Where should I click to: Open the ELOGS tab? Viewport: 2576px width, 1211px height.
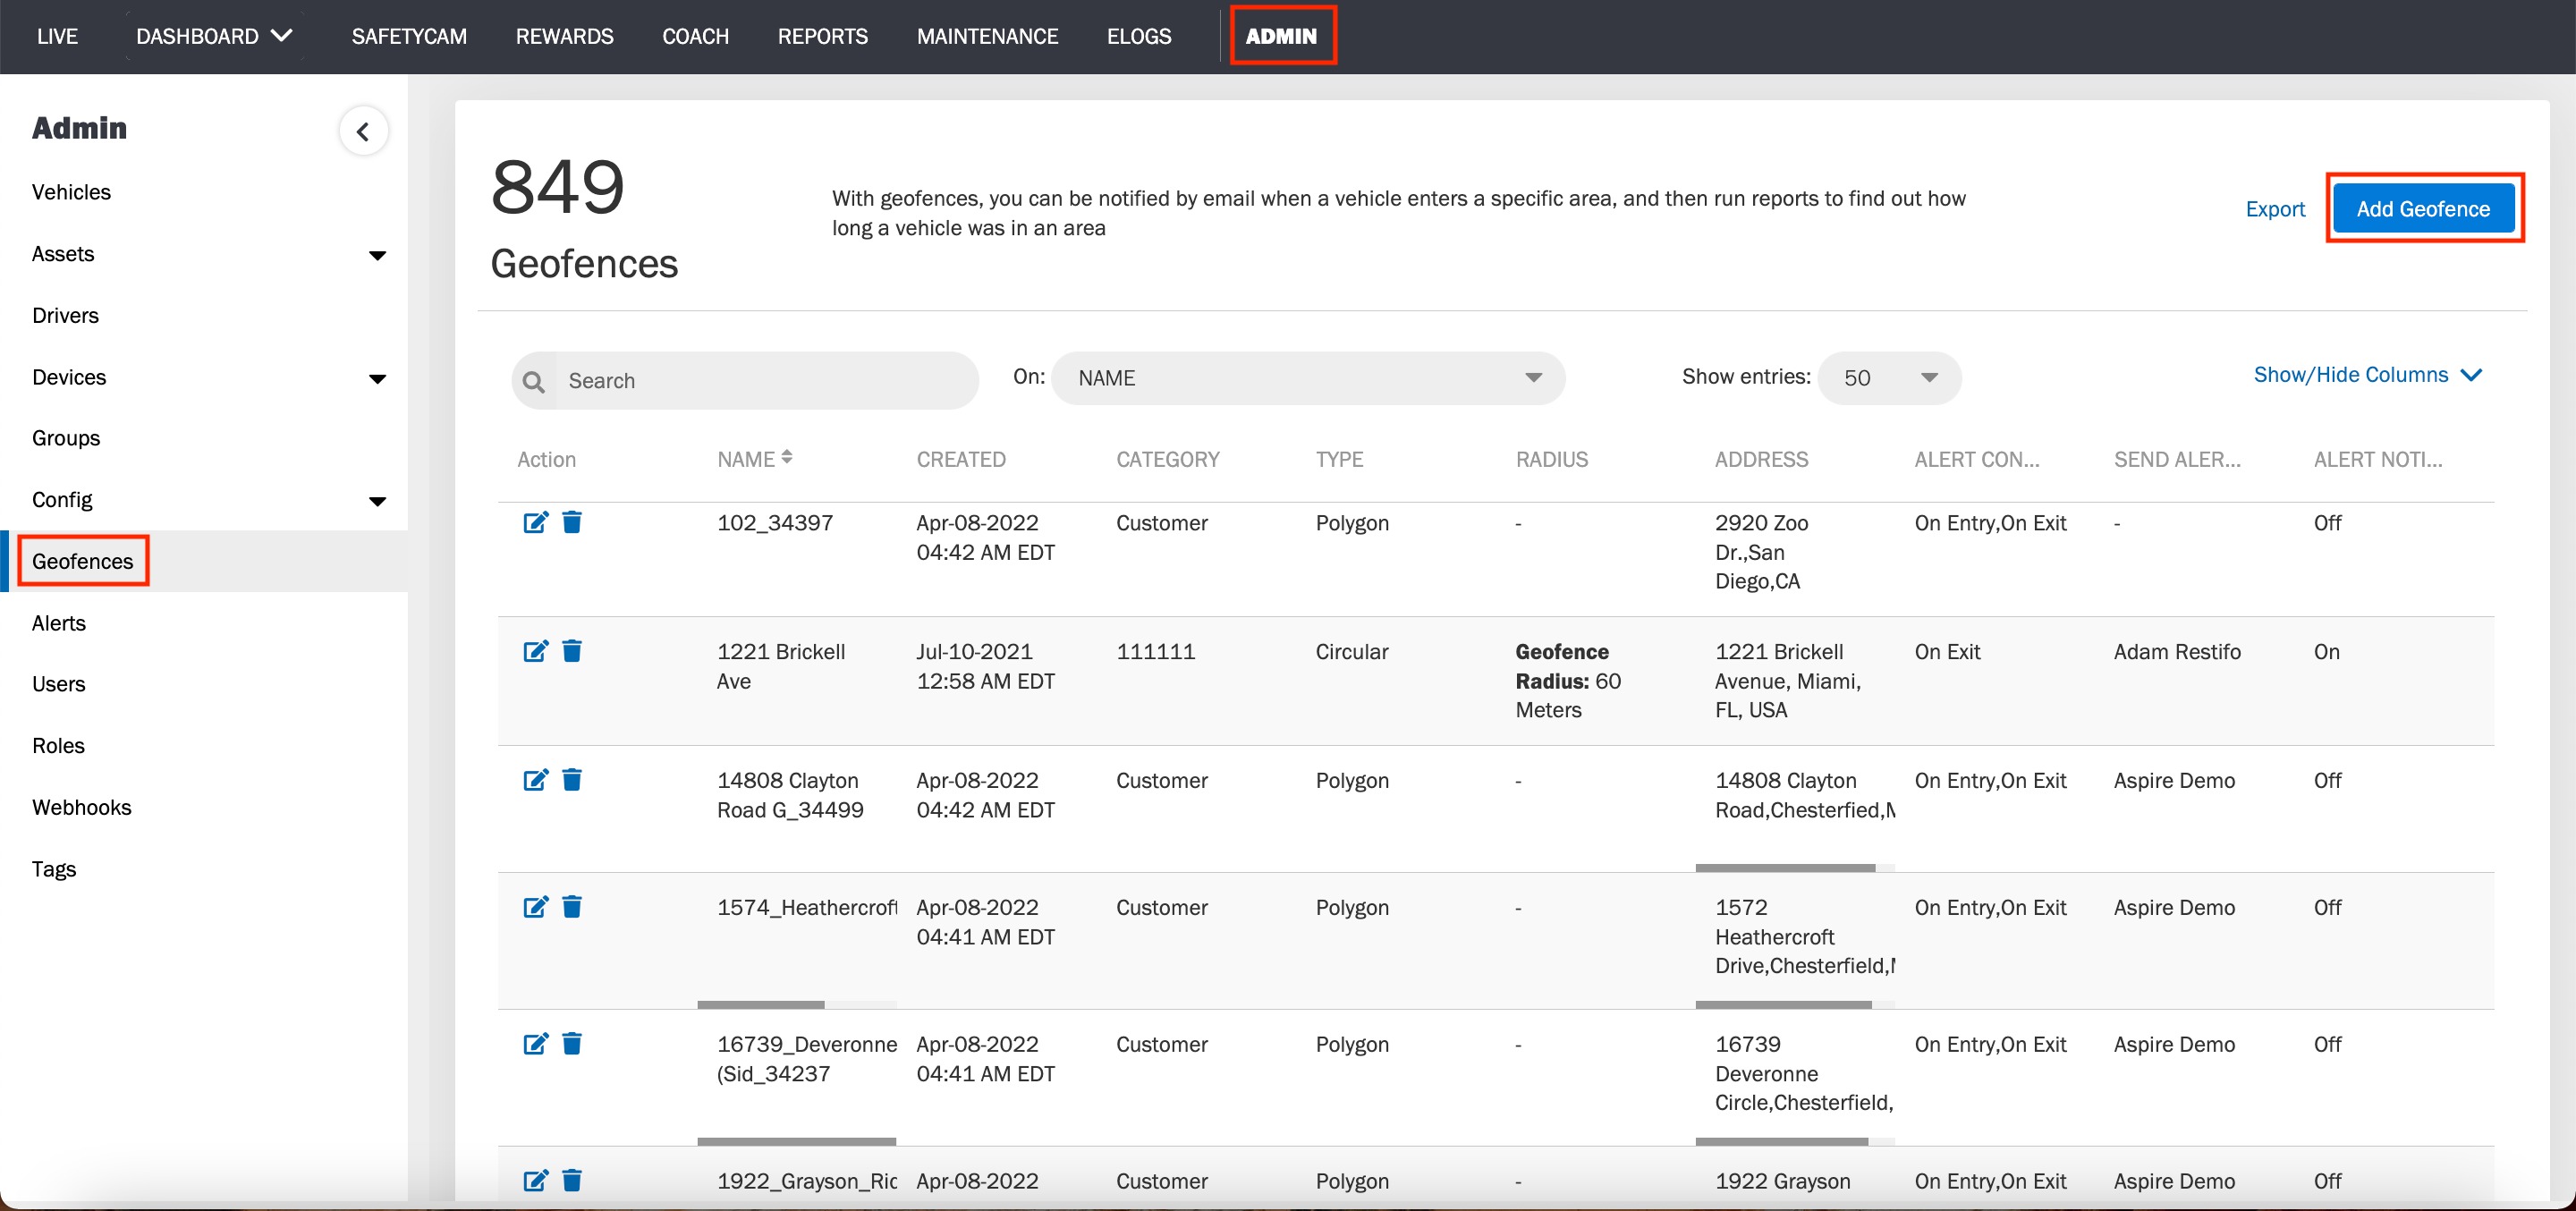(1138, 36)
